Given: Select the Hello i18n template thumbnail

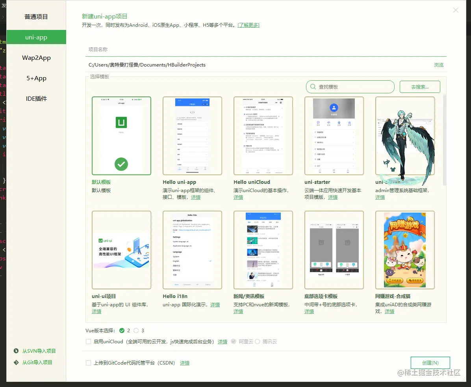Looking at the screenshot, I should click(192, 250).
